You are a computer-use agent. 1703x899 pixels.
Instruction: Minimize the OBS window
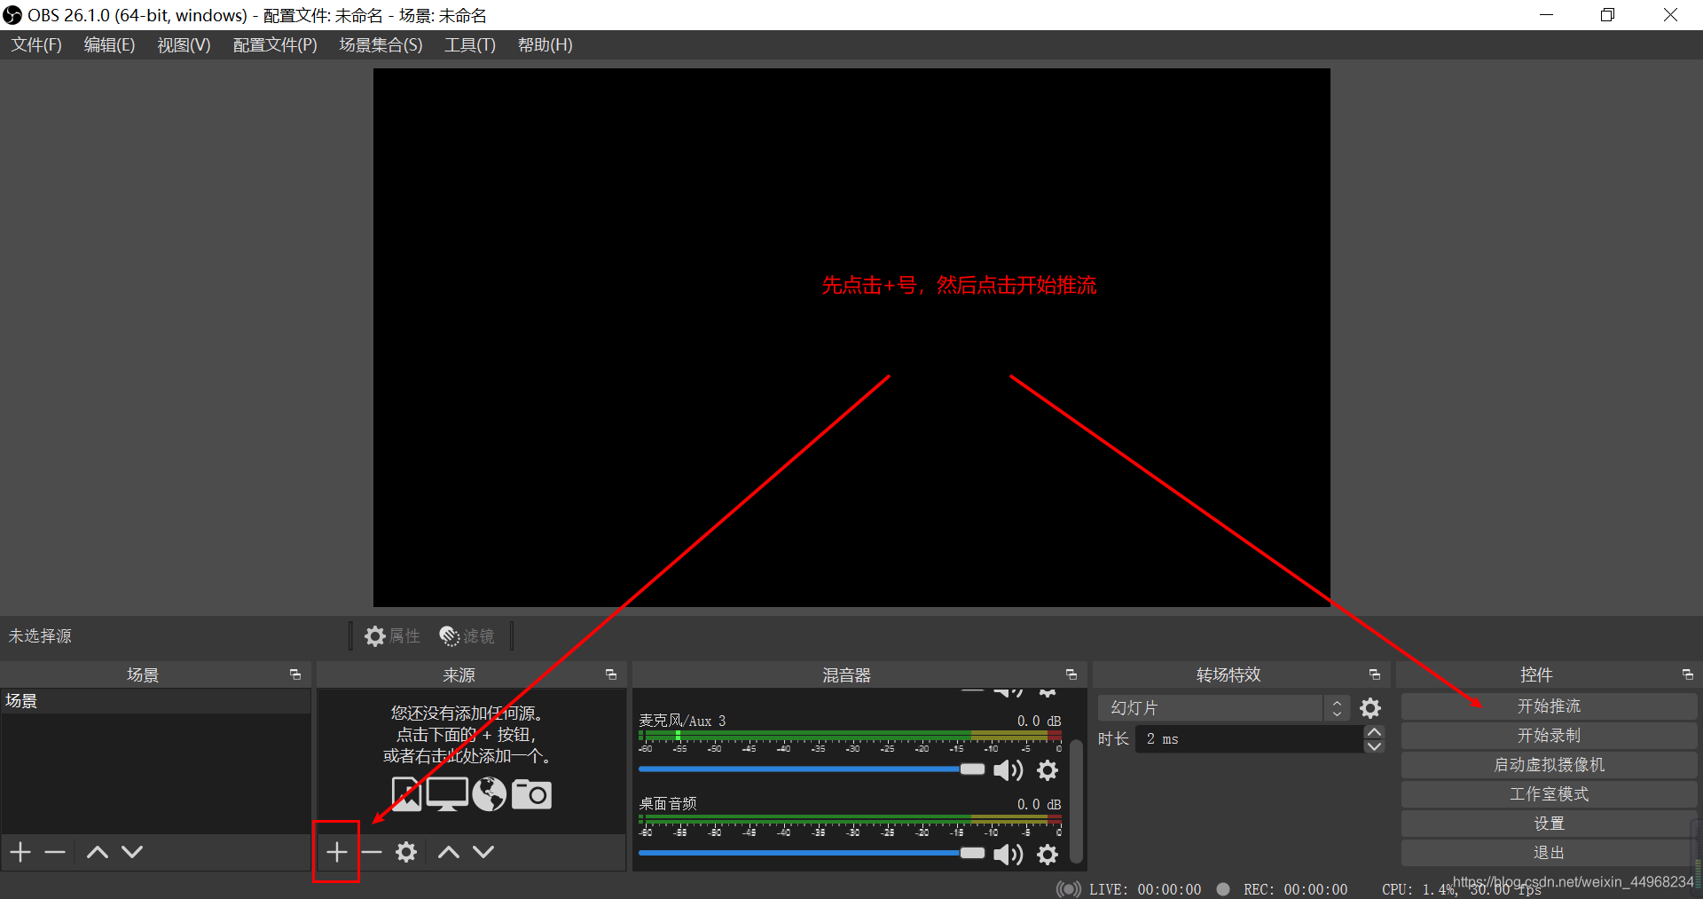(1546, 15)
